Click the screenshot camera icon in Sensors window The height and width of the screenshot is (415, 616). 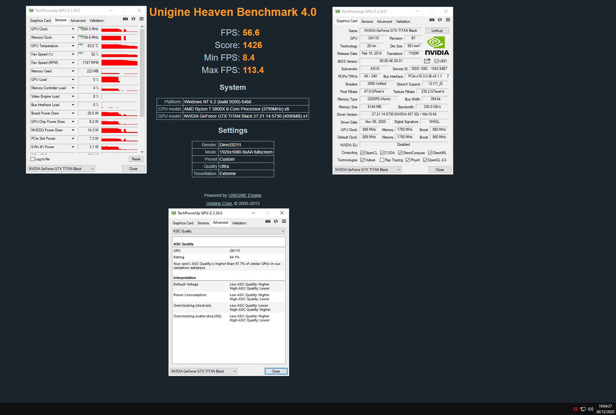click(x=125, y=19)
